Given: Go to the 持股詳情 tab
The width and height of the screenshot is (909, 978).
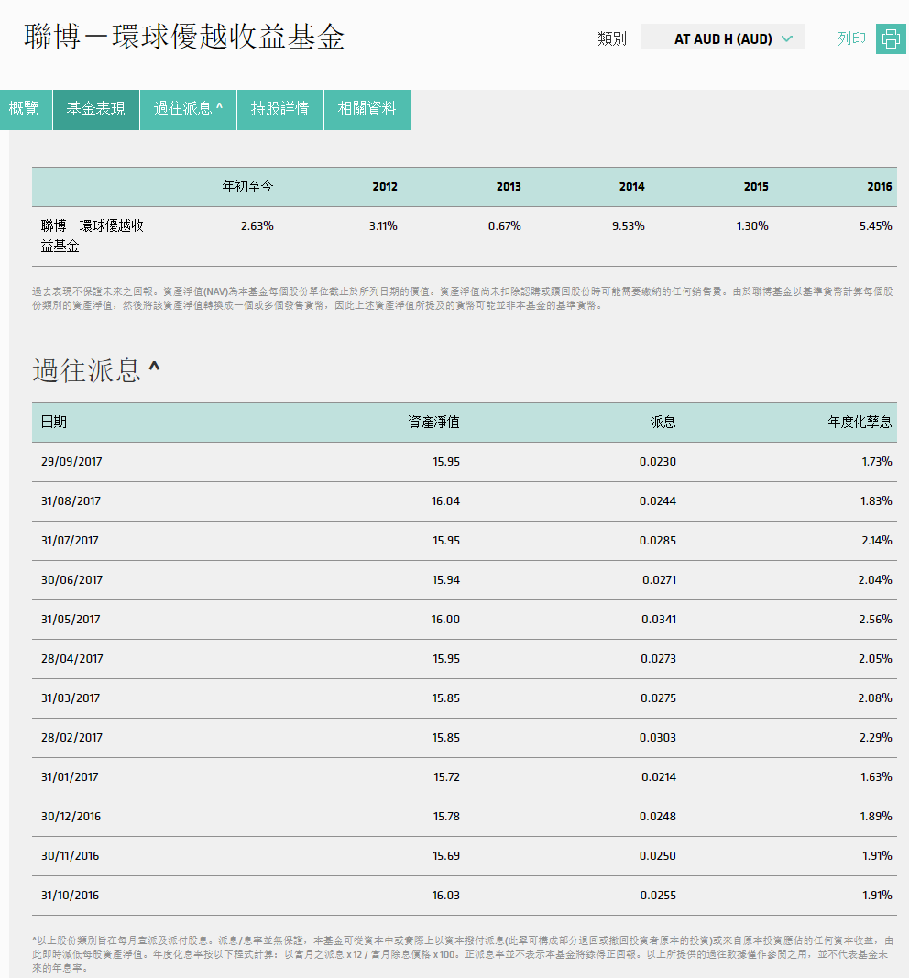Looking at the screenshot, I should click(x=279, y=109).
